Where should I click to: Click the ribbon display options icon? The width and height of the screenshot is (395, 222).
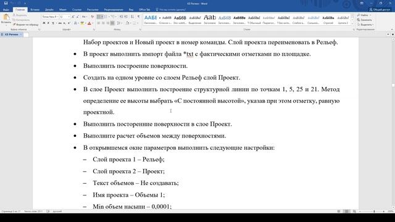[x=362, y=3]
